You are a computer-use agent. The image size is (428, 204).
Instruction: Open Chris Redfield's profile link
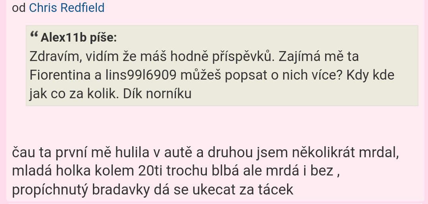[x=67, y=8]
